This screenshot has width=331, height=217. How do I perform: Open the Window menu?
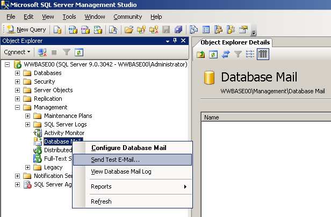tap(95, 17)
